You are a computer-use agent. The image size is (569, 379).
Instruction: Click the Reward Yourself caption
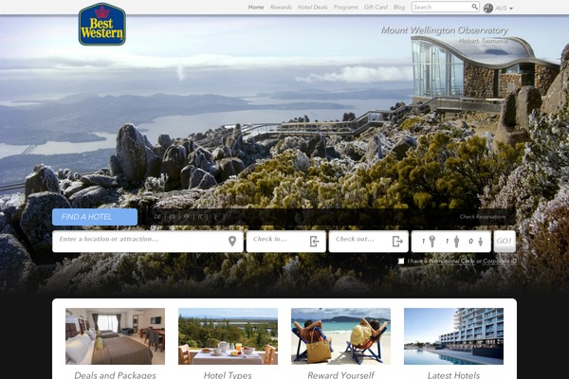pyautogui.click(x=340, y=374)
